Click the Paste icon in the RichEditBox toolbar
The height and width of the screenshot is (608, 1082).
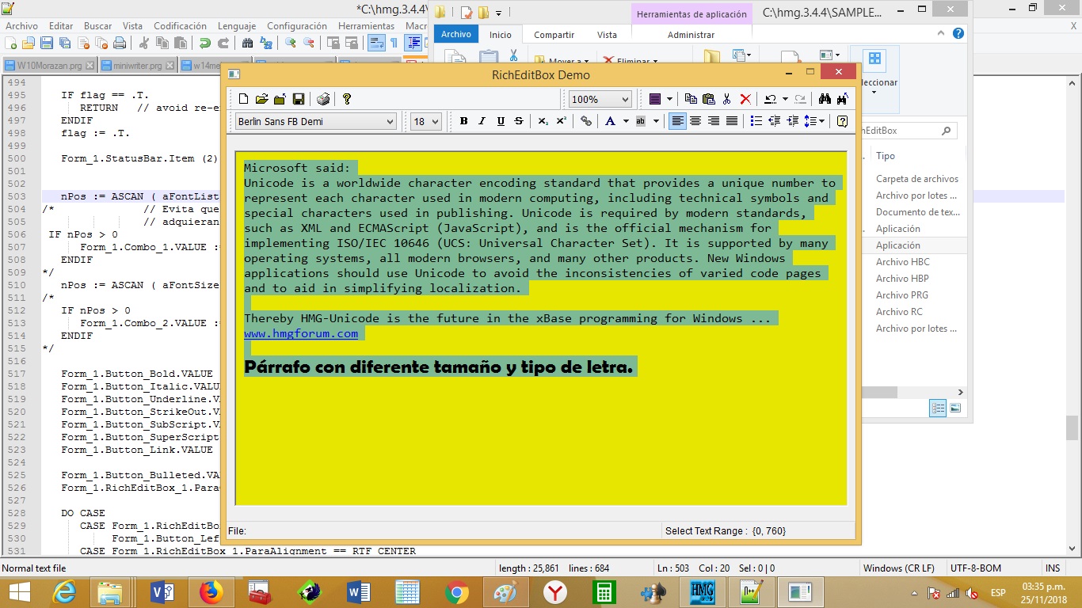click(x=709, y=99)
